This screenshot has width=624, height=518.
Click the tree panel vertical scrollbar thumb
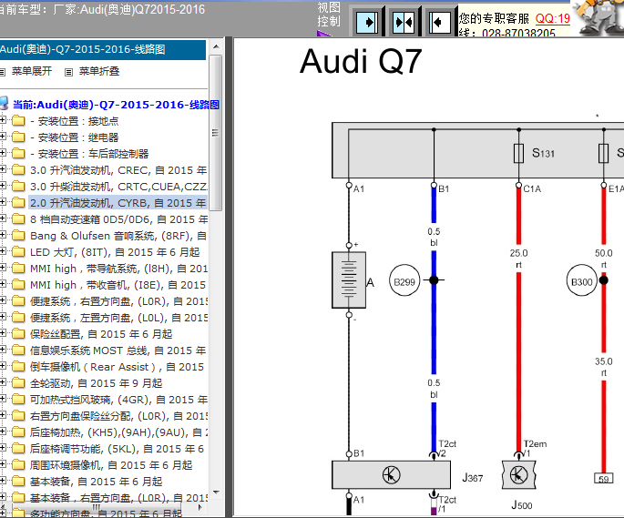[x=215, y=133]
